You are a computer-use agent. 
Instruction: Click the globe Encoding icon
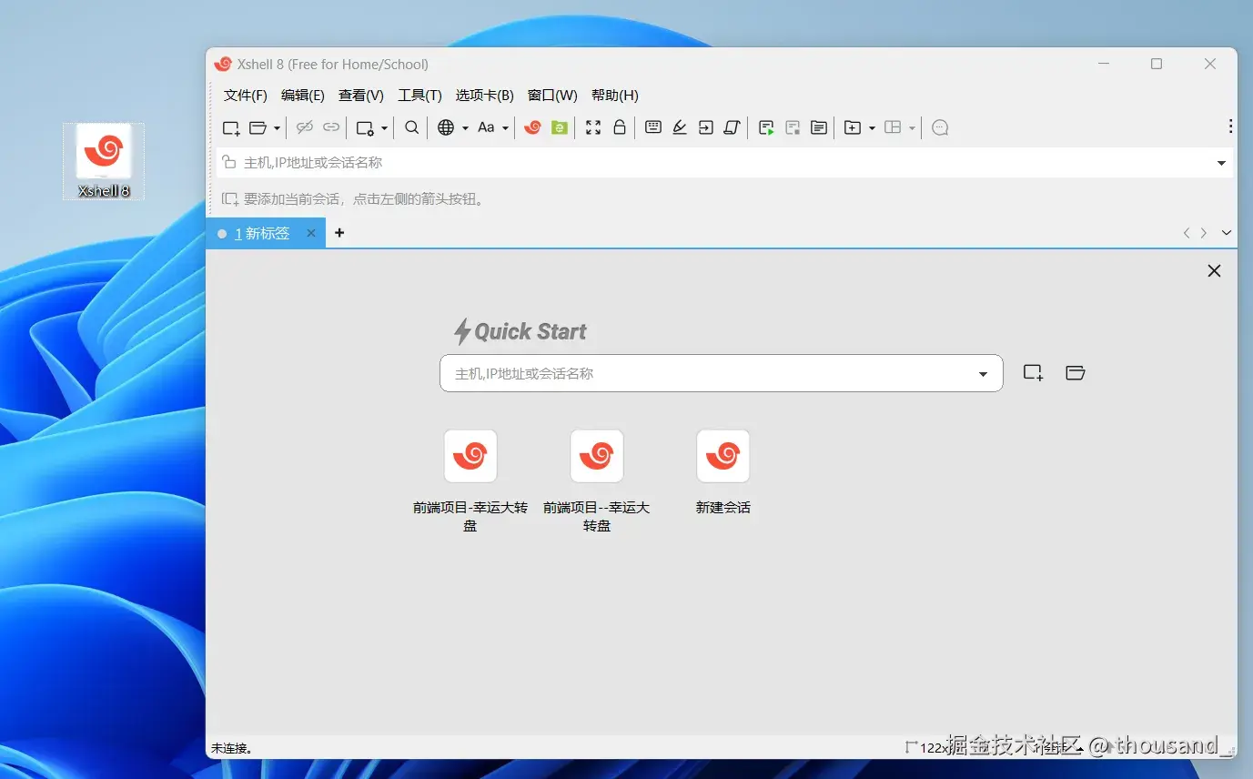tap(446, 128)
